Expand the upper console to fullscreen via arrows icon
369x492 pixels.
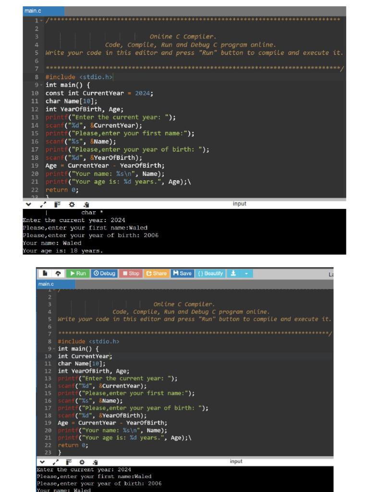pyautogui.click(x=43, y=205)
